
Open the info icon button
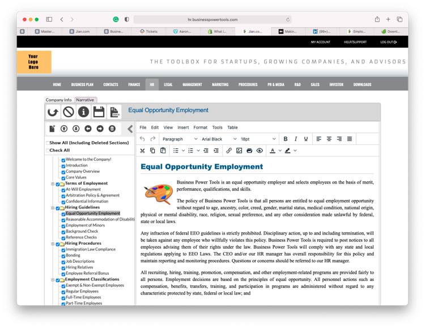pyautogui.click(x=83, y=112)
